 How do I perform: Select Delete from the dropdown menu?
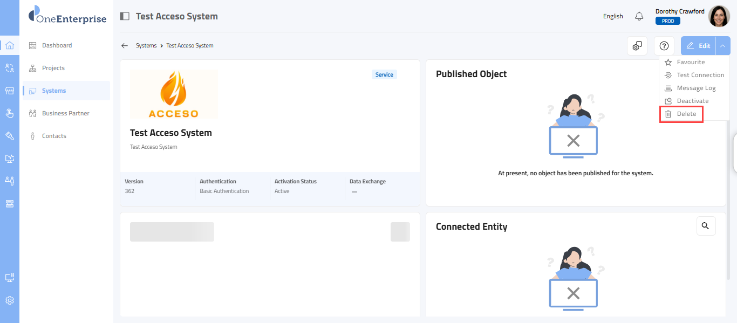[x=686, y=114]
